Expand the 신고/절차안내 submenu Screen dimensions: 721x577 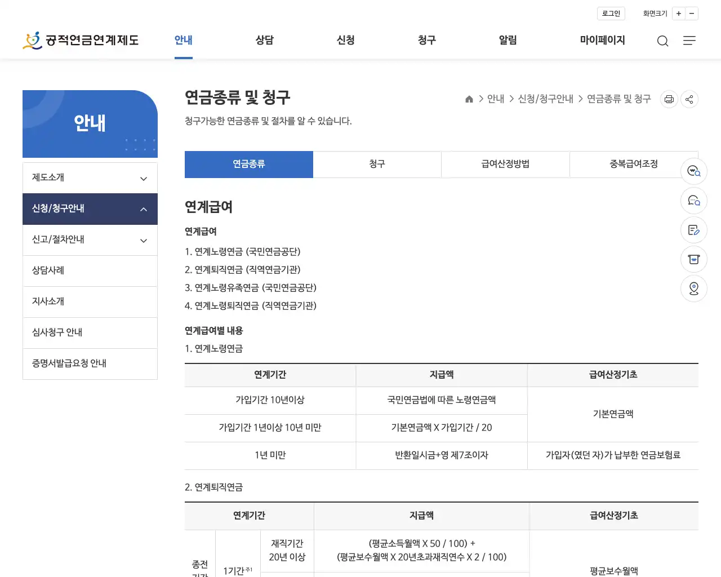pos(90,239)
